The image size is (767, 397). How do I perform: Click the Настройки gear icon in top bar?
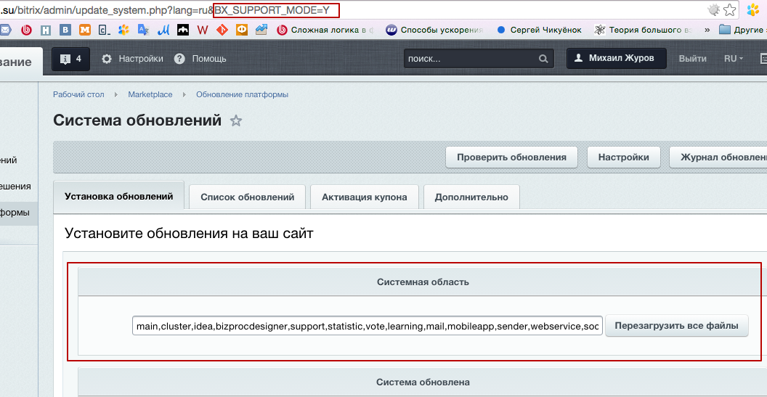pos(107,59)
